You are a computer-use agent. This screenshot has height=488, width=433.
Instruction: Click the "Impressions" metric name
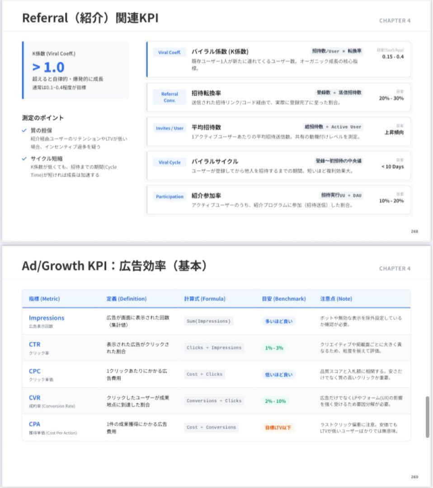[47, 318]
